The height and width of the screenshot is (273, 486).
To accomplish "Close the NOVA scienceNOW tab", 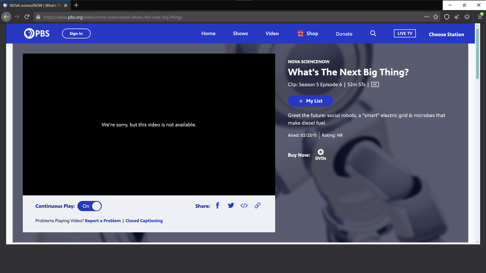I will point(66,5).
